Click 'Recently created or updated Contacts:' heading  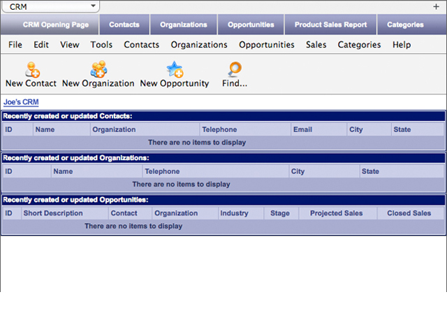tap(68, 116)
